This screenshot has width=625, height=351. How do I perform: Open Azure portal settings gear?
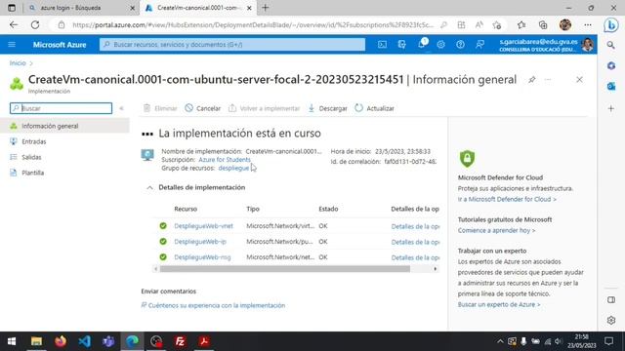[x=440, y=45]
